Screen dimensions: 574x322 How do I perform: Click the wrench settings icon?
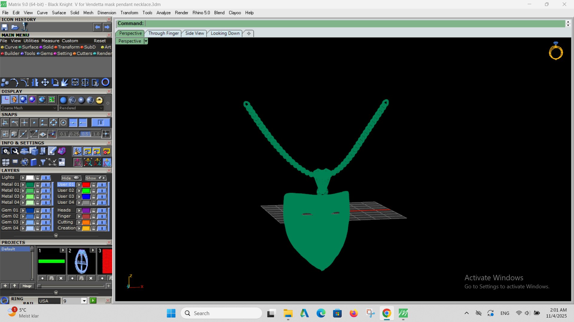[x=15, y=151]
